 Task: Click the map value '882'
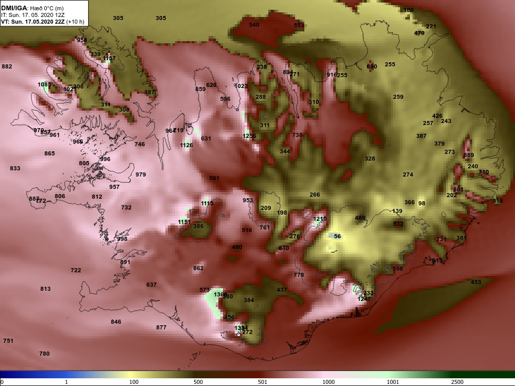click(7, 66)
